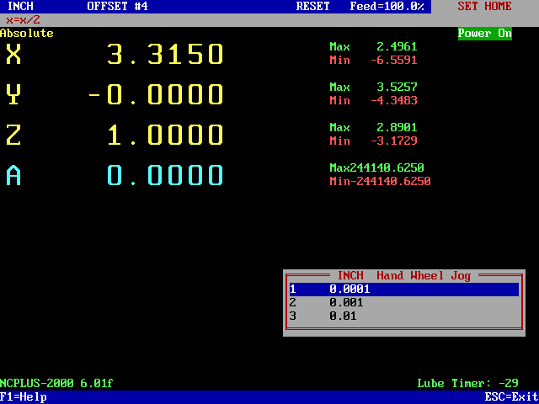Choose the 0.001 hand wheel jog increment
The image size is (539, 404).
click(404, 303)
